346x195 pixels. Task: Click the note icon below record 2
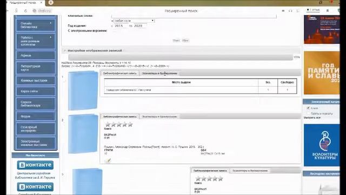[x=108, y=160]
